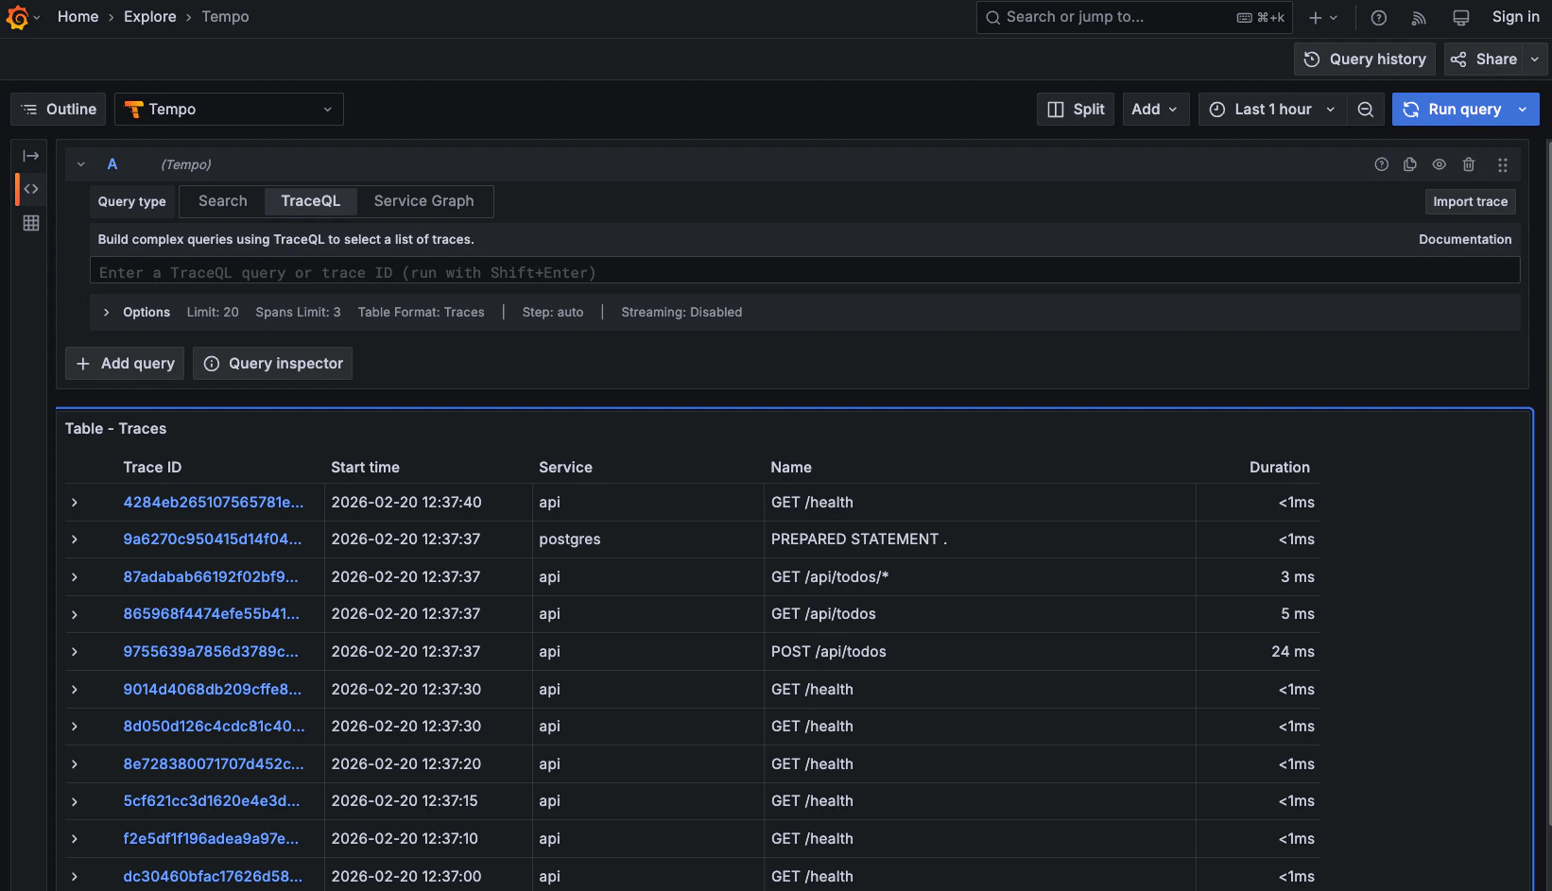Expand trace row 5cf621cc3d1620e4e3d
1552x891 pixels.
coord(75,801)
